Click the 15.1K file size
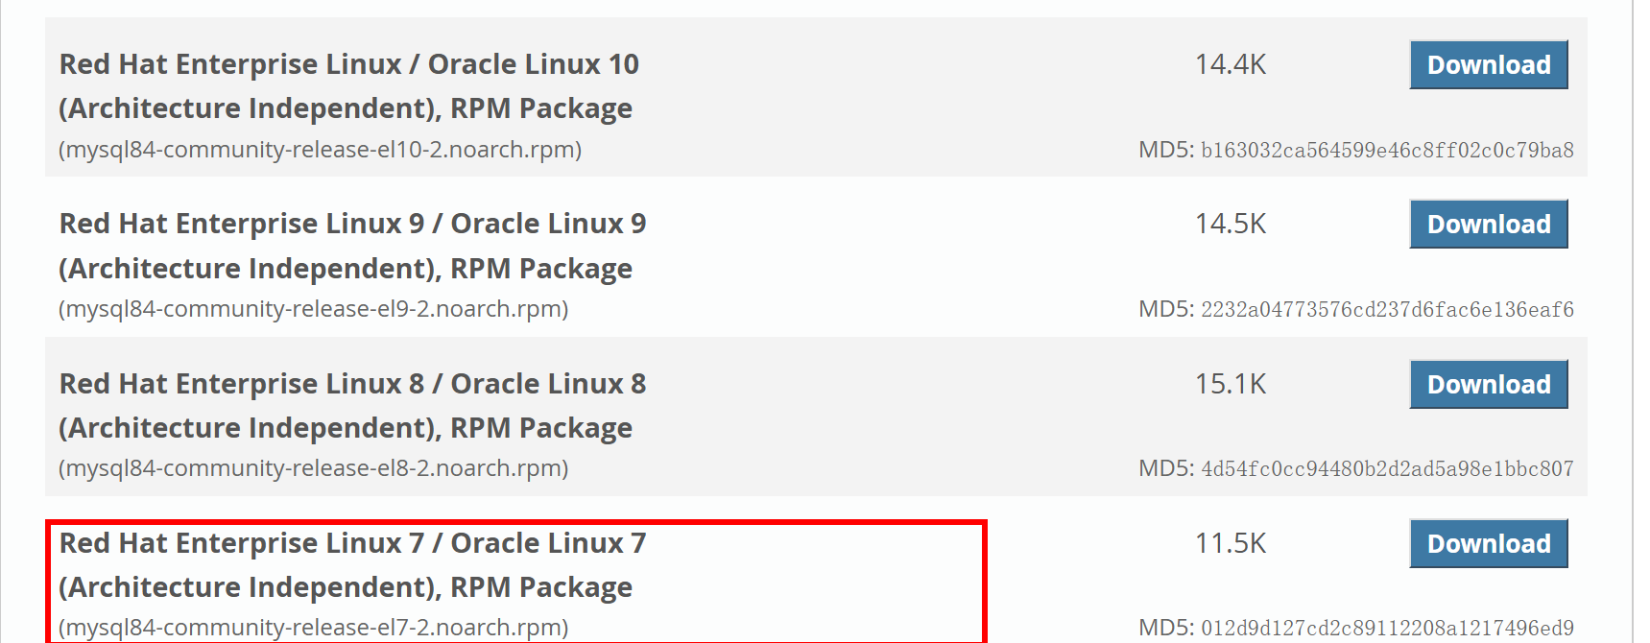Image resolution: width=1650 pixels, height=643 pixels. click(x=1231, y=384)
